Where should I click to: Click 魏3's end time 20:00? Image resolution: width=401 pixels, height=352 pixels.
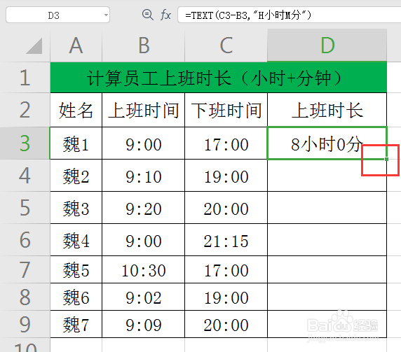[226, 208]
